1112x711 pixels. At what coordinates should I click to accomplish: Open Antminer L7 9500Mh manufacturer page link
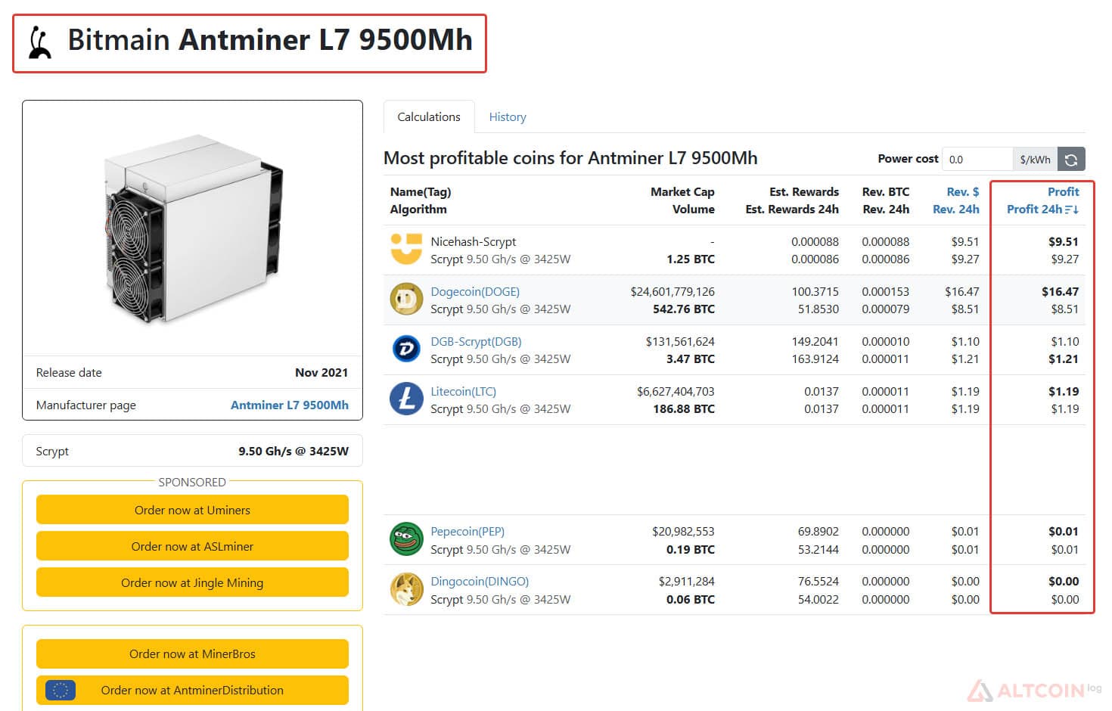tap(290, 405)
